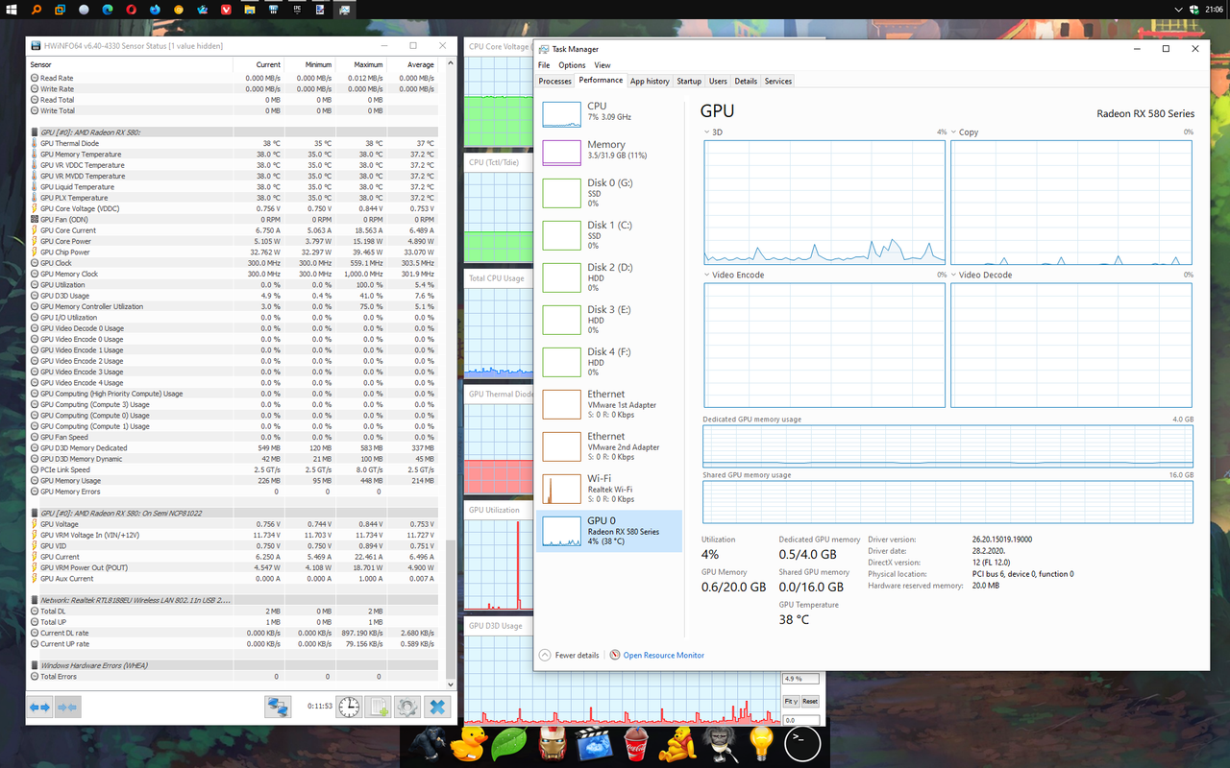Click HWiNFO collapse columns faded arrows button
Viewport: 1230px width, 768px height.
(67, 708)
